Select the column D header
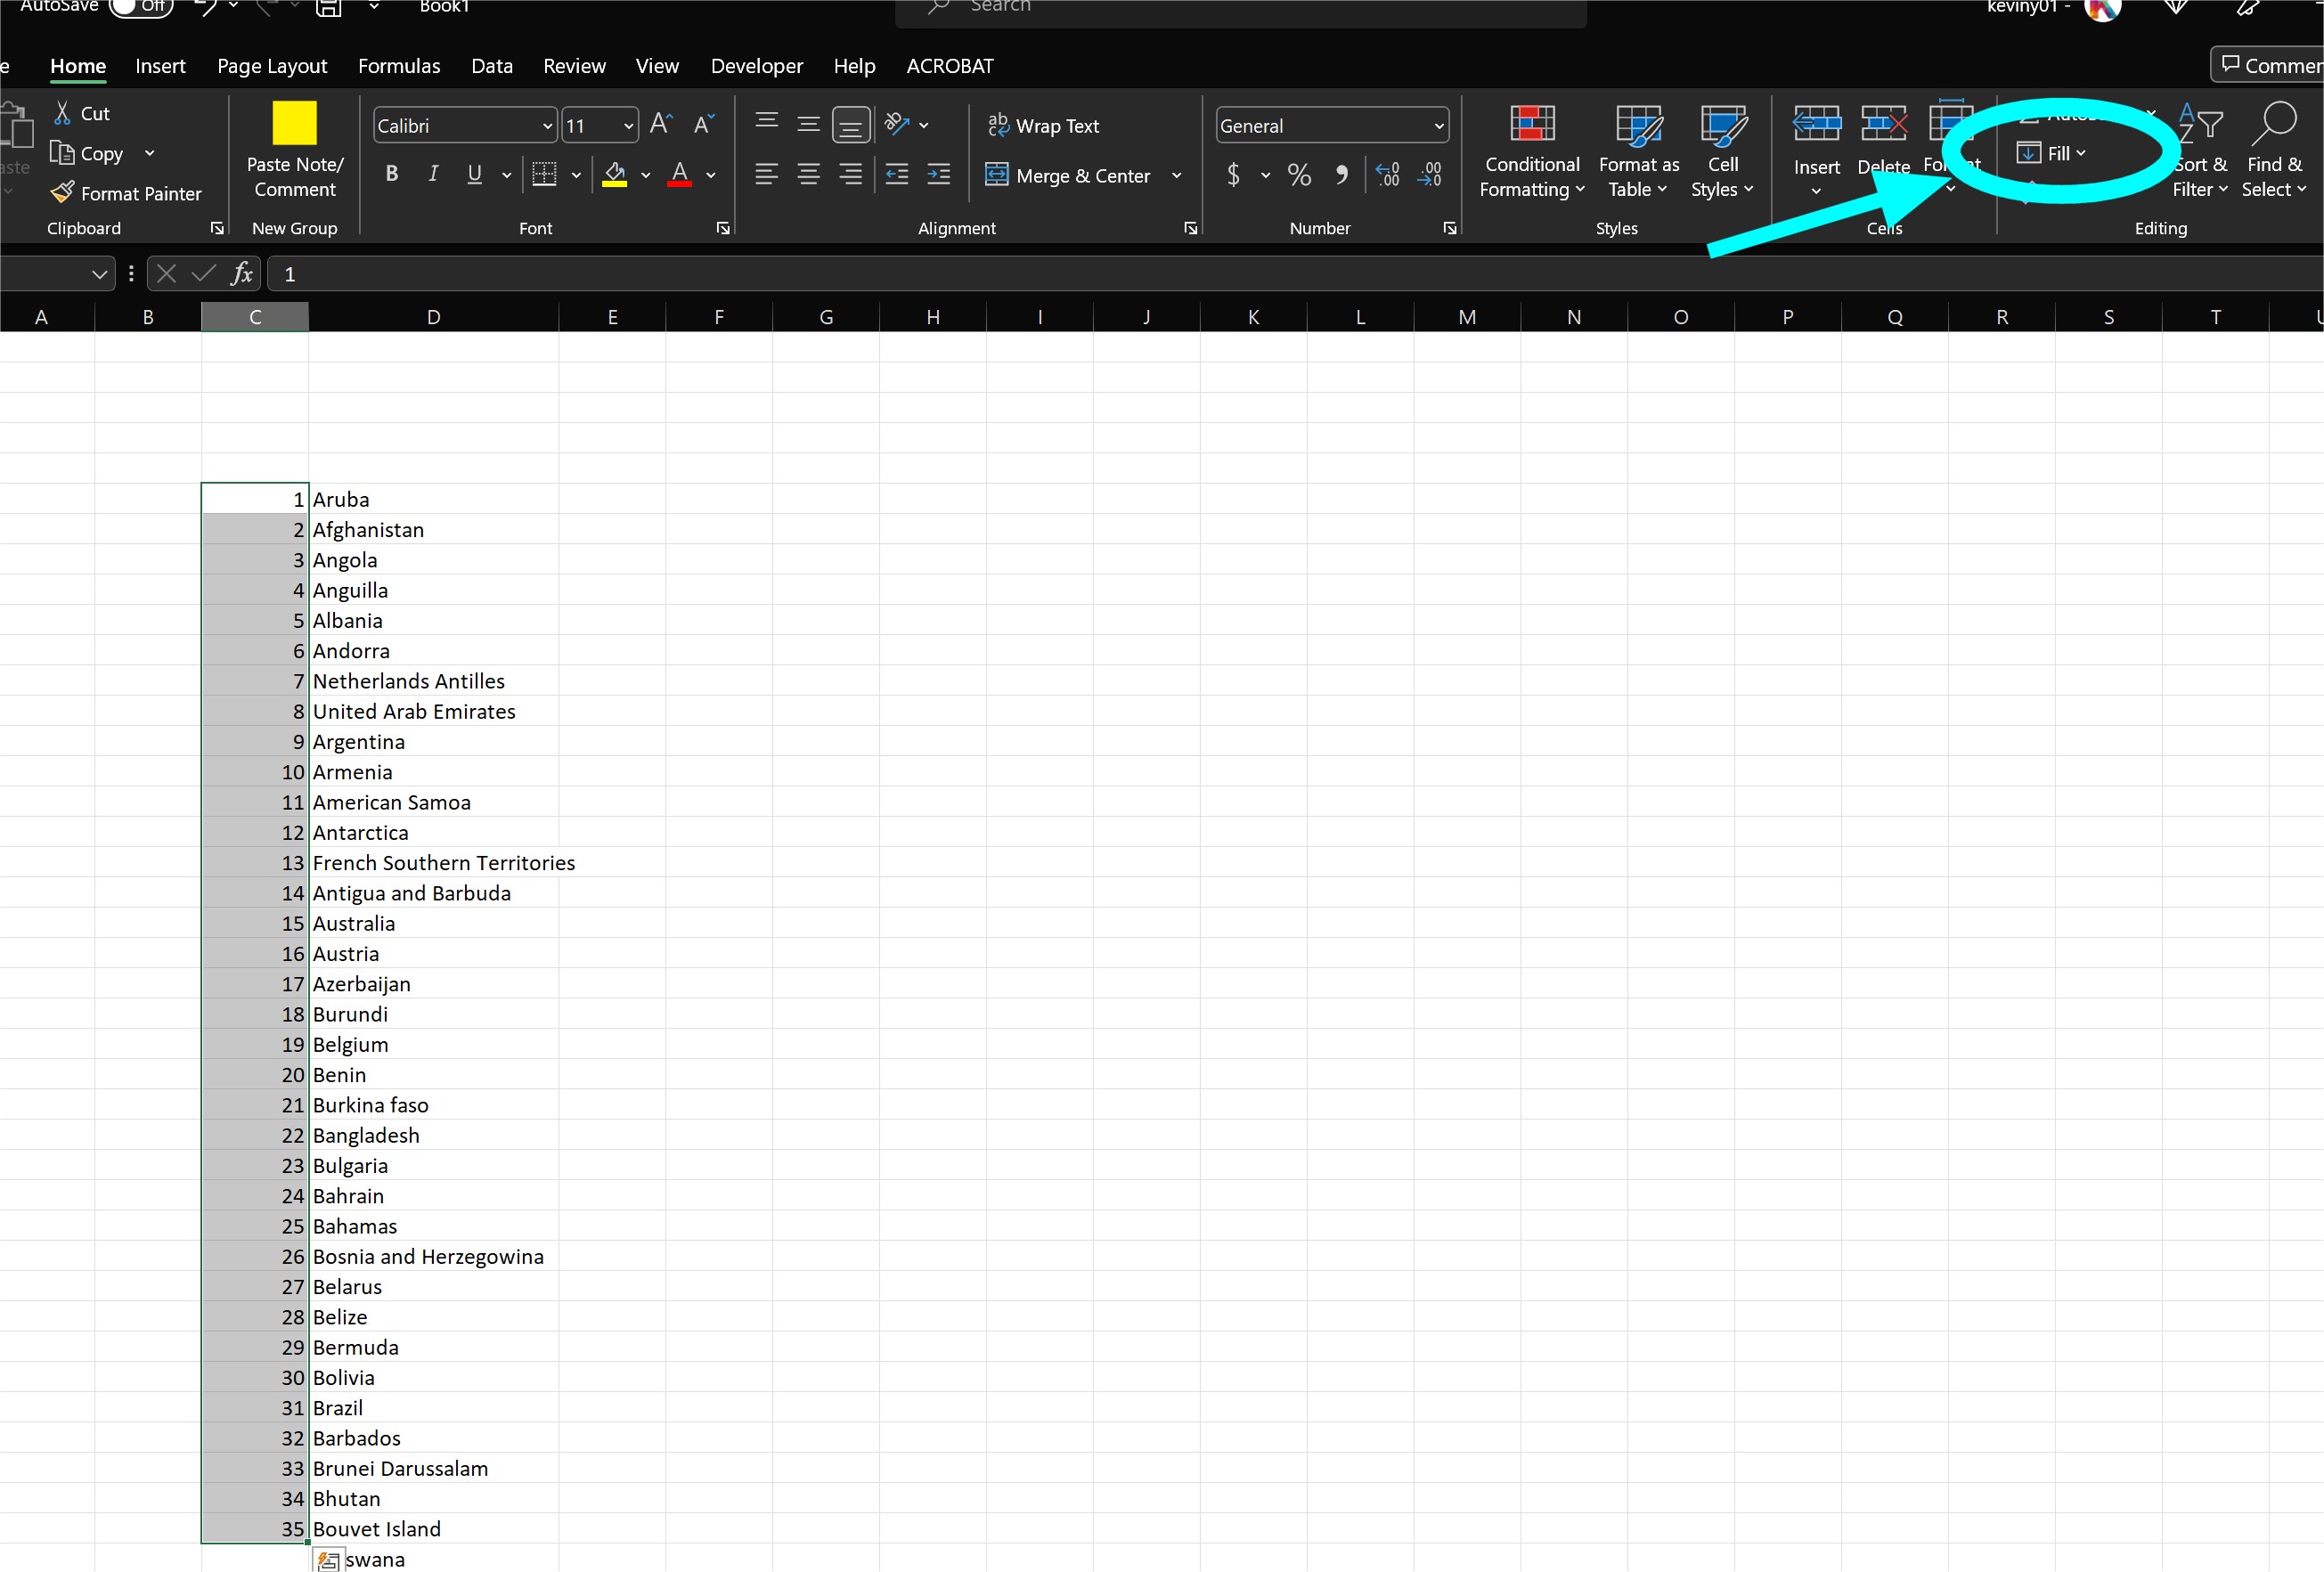This screenshot has width=2324, height=1572. tap(433, 317)
